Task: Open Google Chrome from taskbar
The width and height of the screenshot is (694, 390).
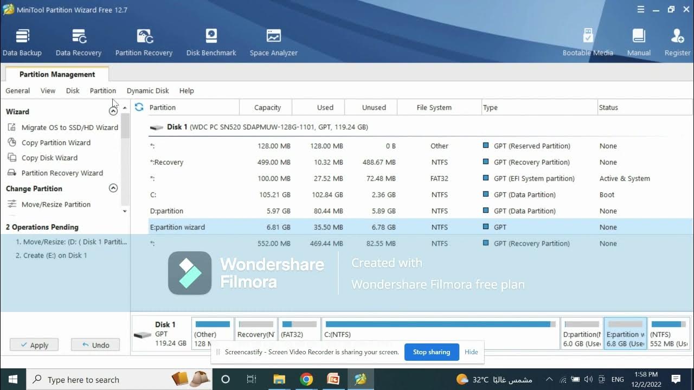Action: coord(306,379)
